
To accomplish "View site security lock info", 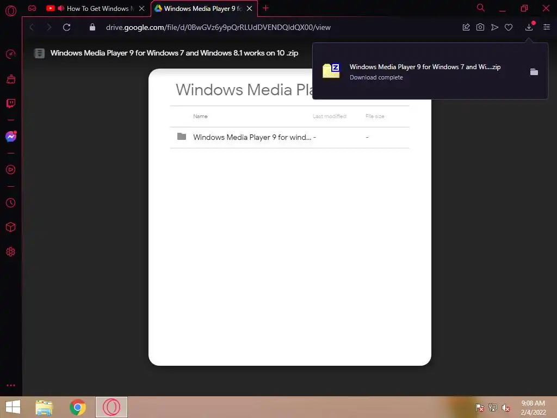I will [92, 27].
